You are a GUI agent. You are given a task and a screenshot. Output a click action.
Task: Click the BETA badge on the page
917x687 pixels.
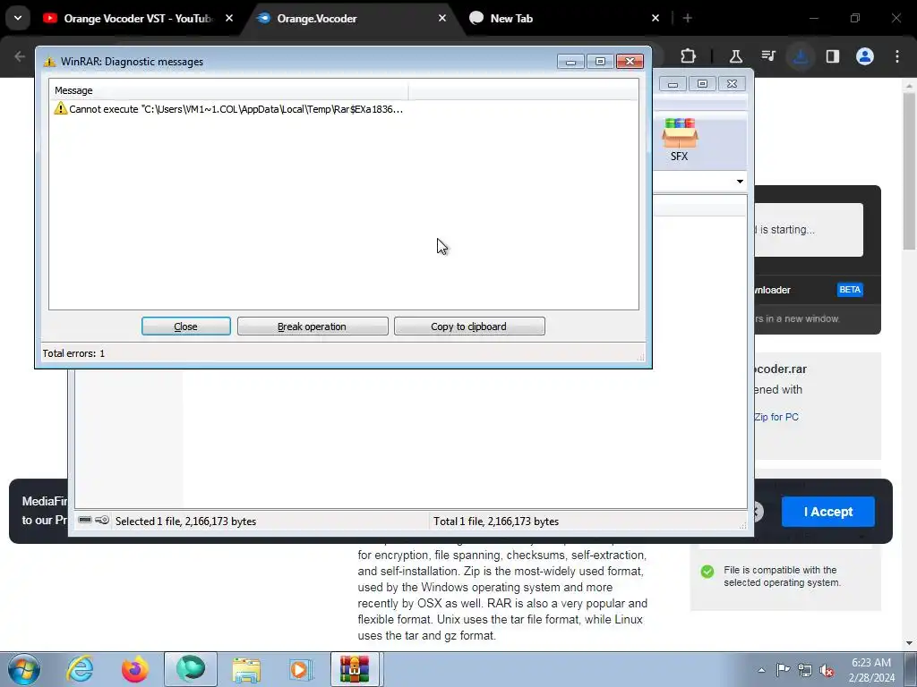(850, 290)
